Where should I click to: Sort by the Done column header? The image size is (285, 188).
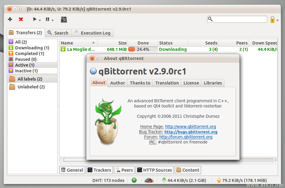pos(143,43)
